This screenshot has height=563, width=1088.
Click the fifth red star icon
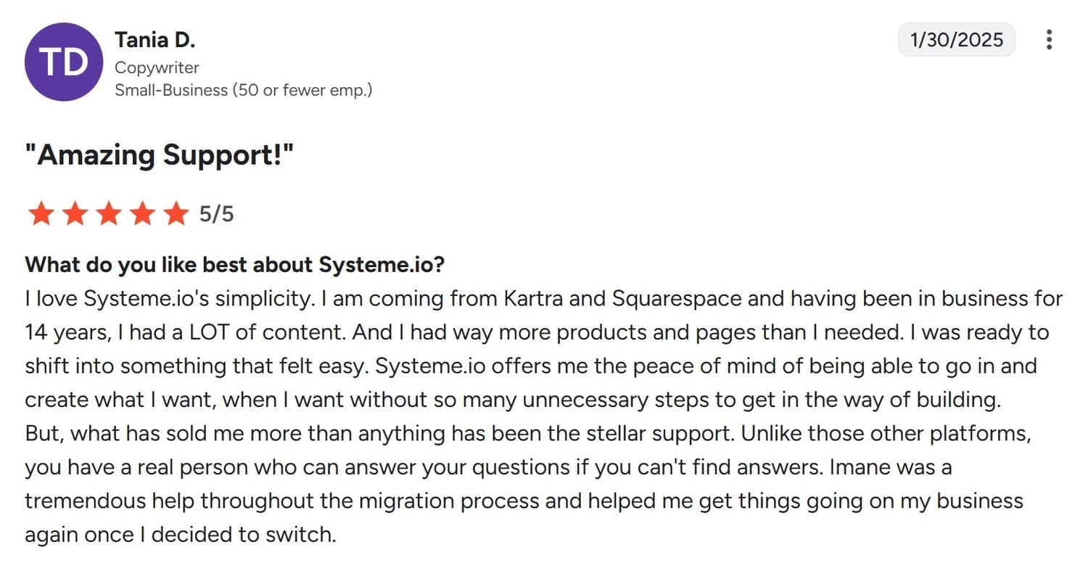(176, 213)
